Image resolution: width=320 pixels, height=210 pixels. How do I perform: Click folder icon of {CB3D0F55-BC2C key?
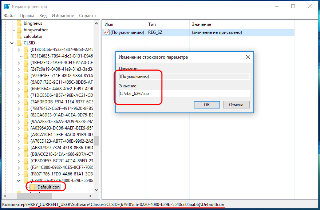tap(26, 161)
